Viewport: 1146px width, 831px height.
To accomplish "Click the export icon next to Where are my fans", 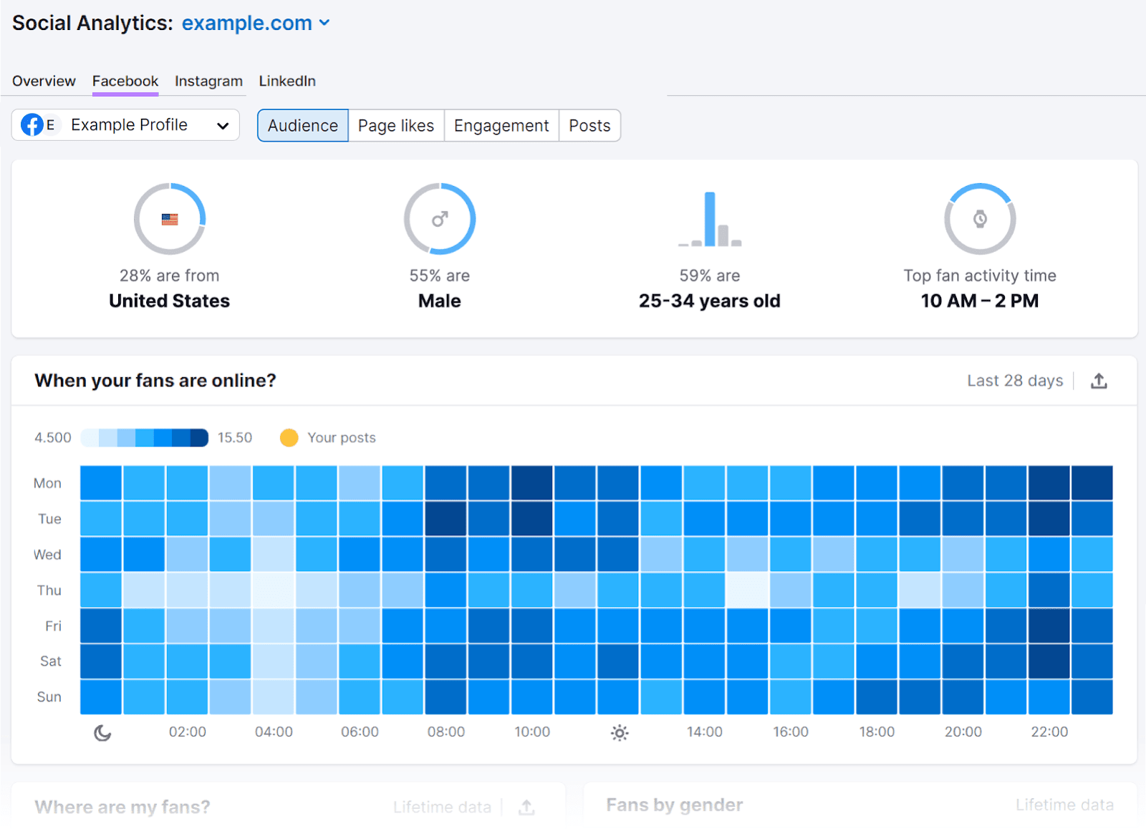I will tap(526, 807).
